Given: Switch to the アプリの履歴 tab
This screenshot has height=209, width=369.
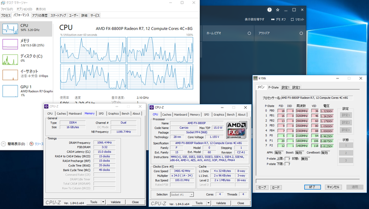Looking at the screenshot, I should 40,16.
